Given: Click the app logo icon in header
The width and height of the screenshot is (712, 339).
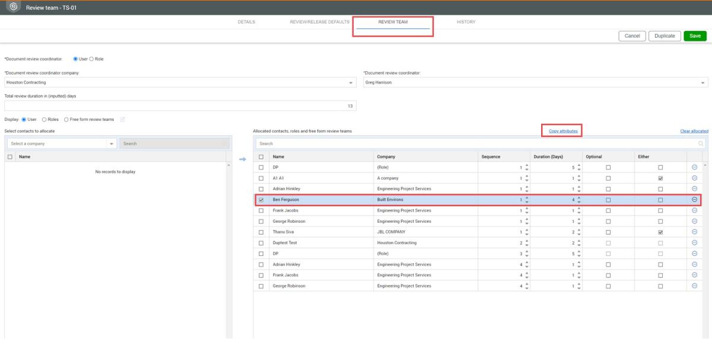Looking at the screenshot, I should coord(12,7).
